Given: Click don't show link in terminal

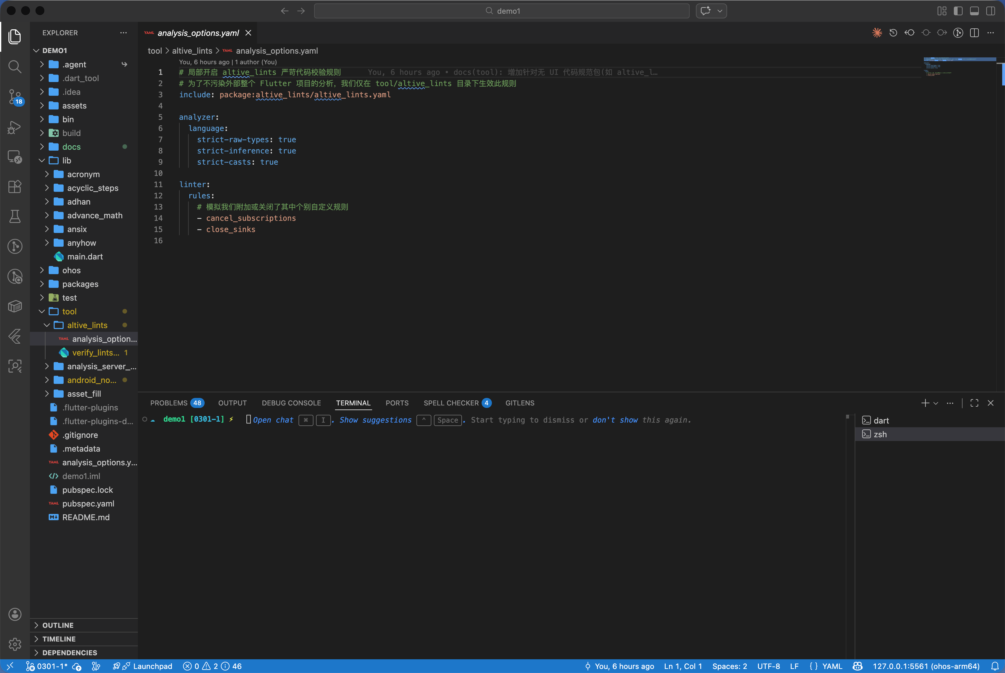Looking at the screenshot, I should [x=615, y=420].
